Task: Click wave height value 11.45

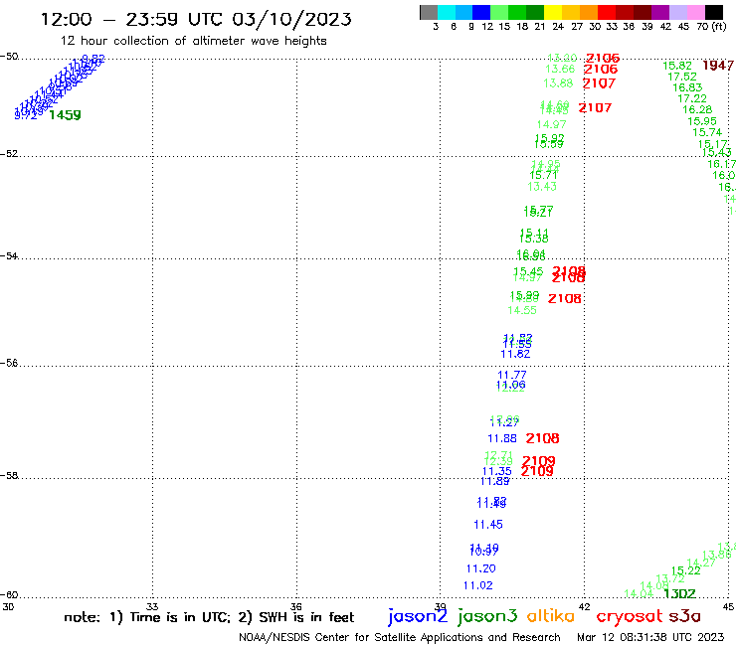Action: (x=488, y=525)
